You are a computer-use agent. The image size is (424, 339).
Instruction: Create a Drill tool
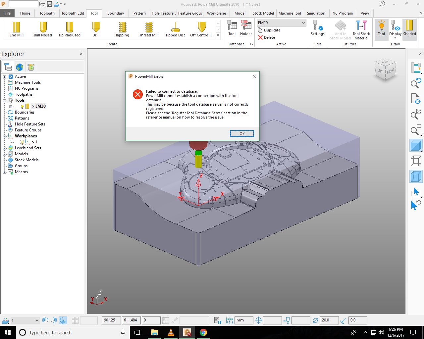coord(96,29)
